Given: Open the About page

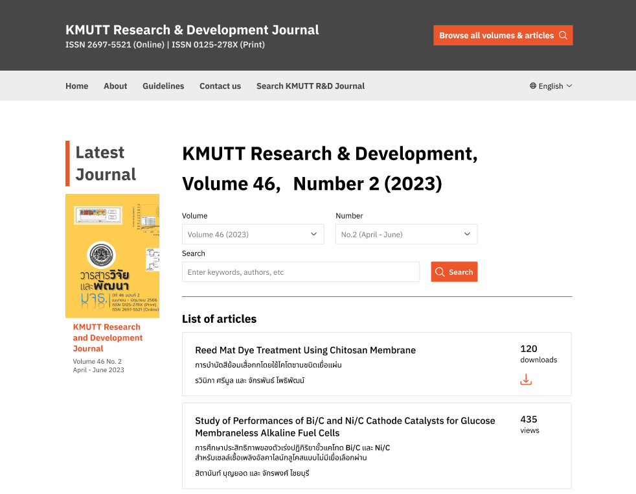Looking at the screenshot, I should tap(115, 86).
